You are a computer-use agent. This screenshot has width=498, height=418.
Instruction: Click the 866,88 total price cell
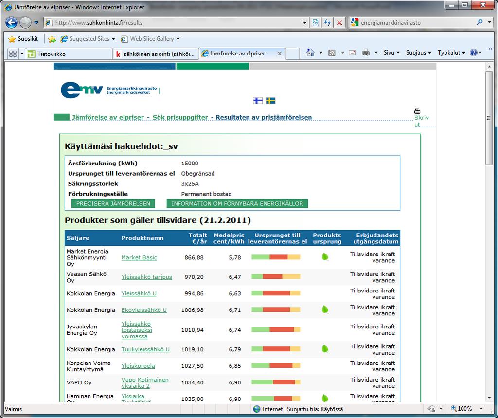[x=194, y=257]
